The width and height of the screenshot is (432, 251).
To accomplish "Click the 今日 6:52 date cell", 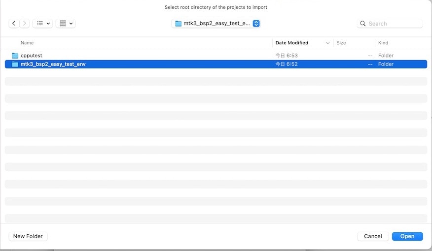I will [x=287, y=64].
